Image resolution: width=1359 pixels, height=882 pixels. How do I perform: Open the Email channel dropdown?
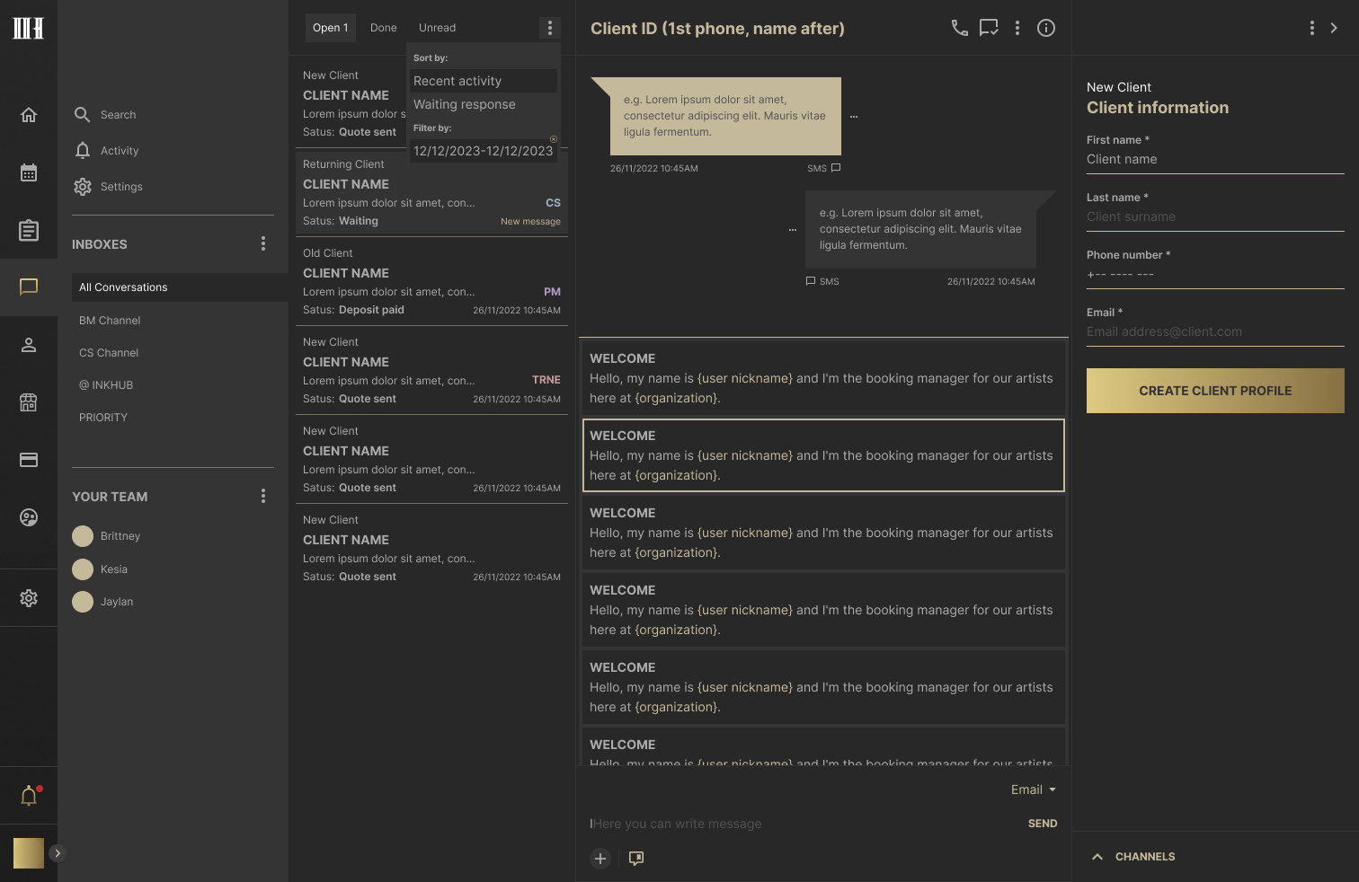1034,789
